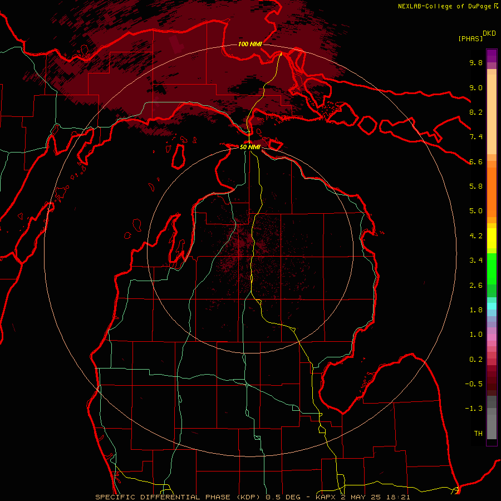Click the -0.5 value on color scale
501x501 pixels.
coord(474,384)
